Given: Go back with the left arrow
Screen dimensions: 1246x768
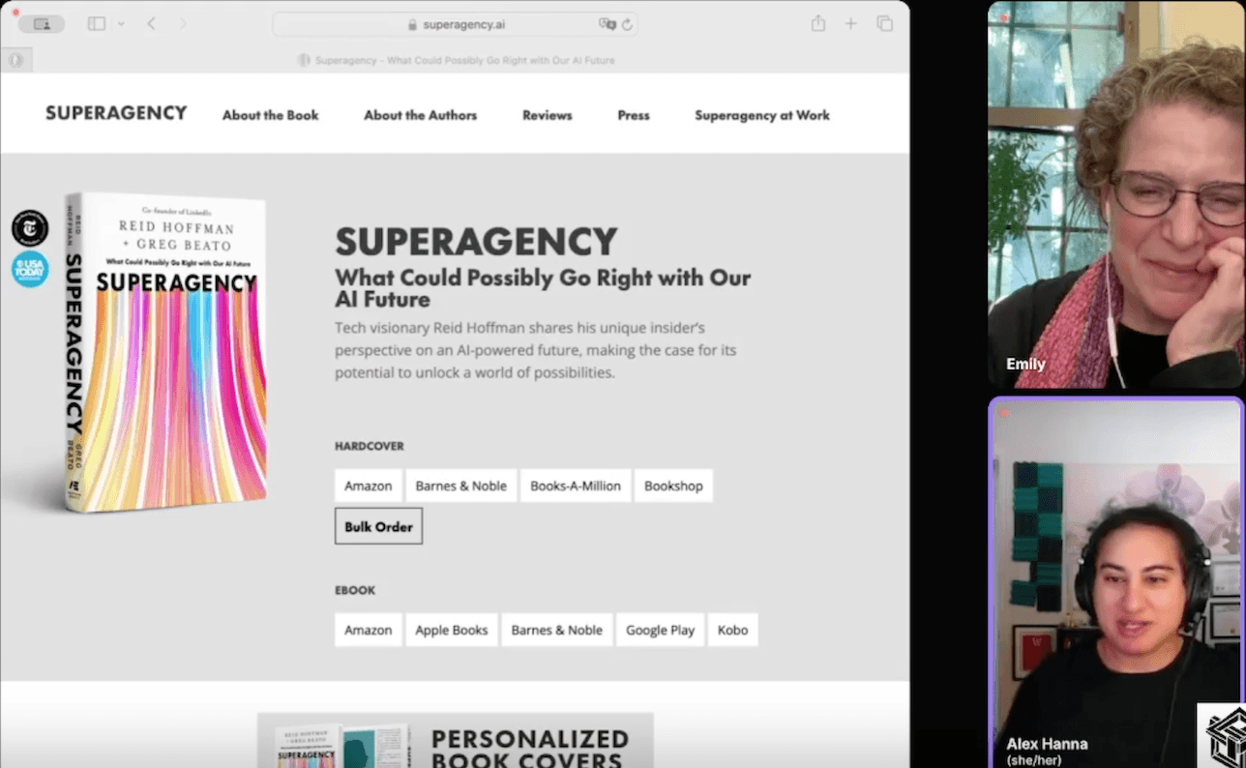Looking at the screenshot, I should 151,24.
